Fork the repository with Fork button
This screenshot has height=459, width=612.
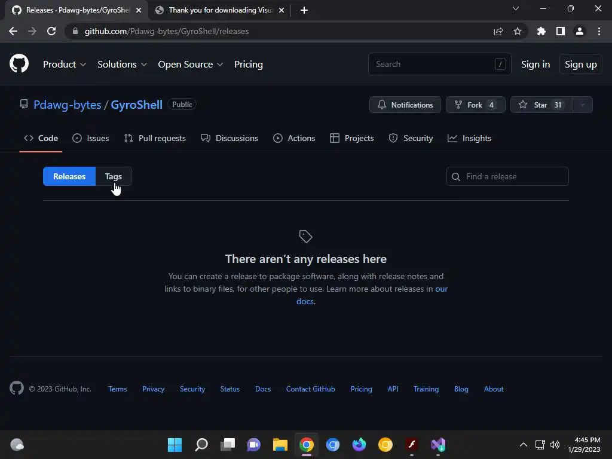(x=475, y=105)
